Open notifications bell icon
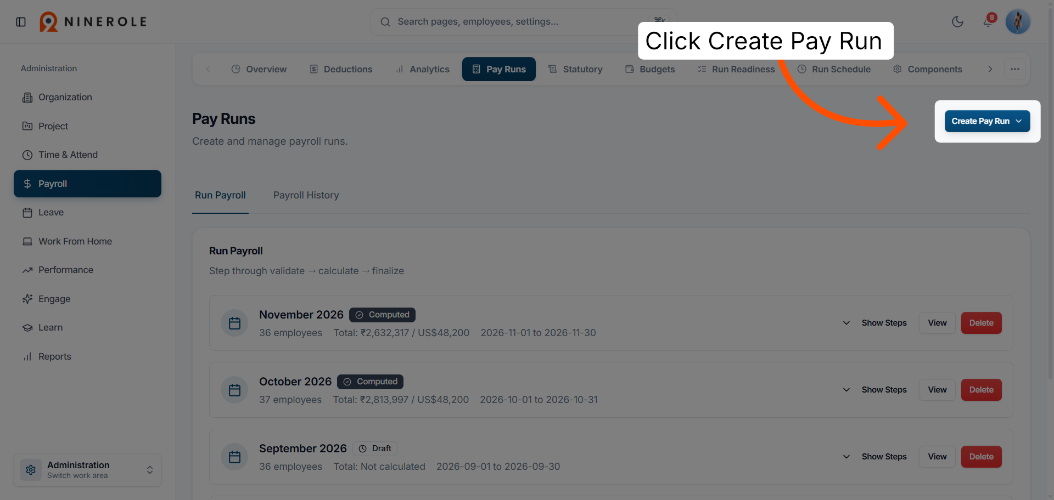The height and width of the screenshot is (500, 1054). click(988, 22)
